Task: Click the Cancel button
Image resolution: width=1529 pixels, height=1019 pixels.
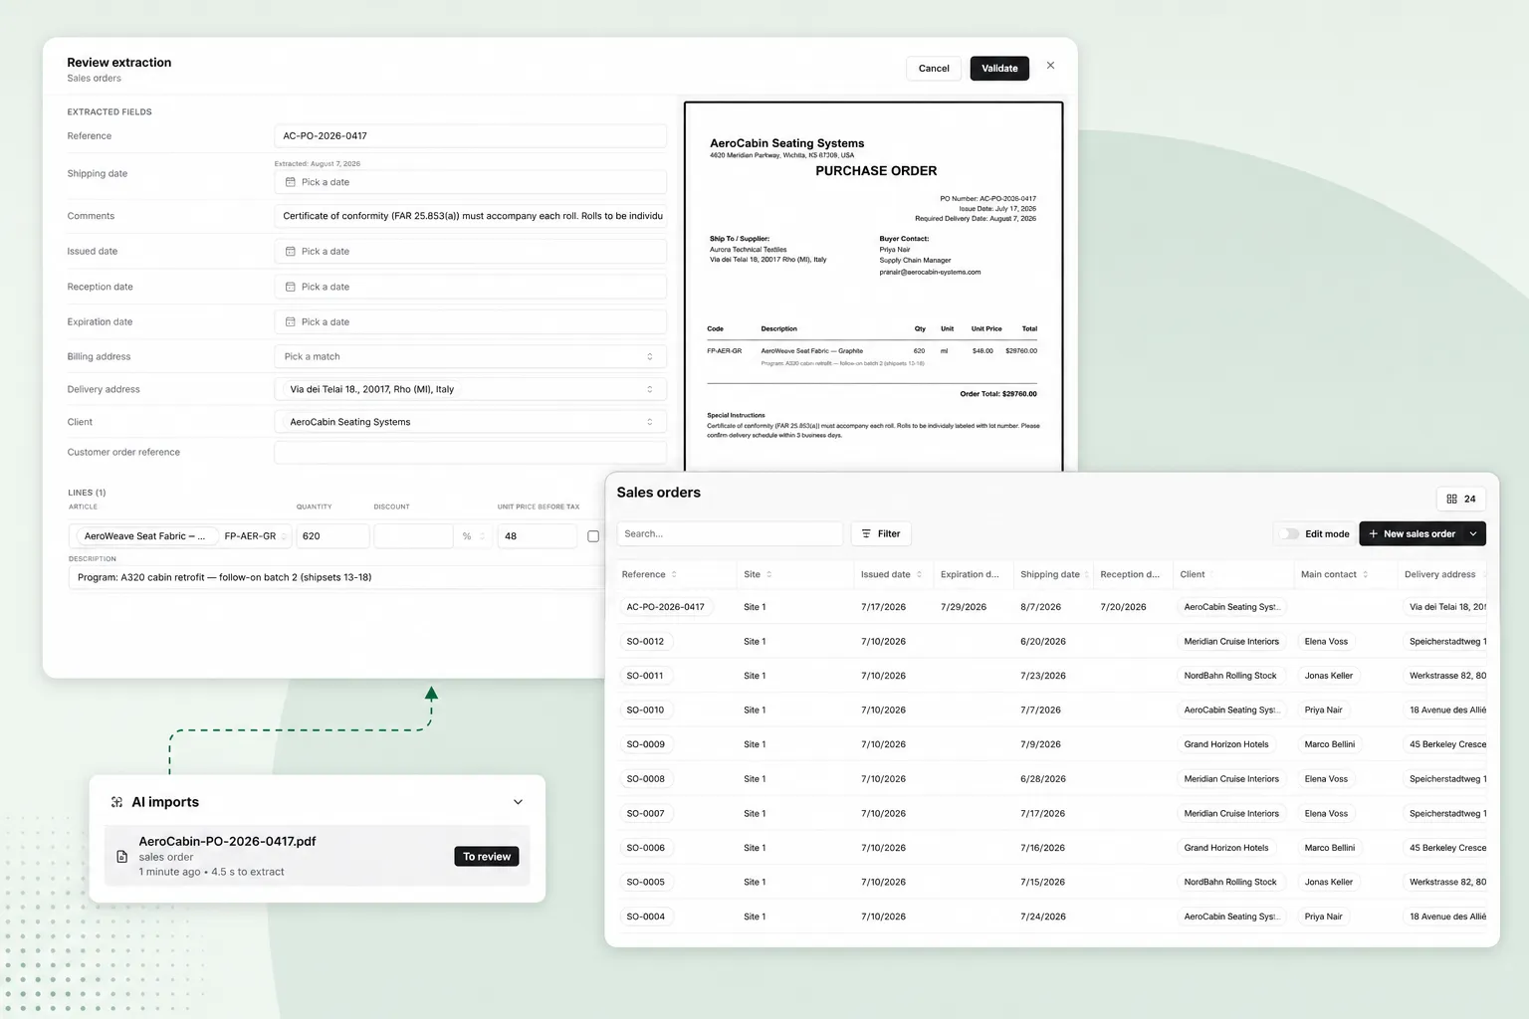Action: tap(934, 69)
